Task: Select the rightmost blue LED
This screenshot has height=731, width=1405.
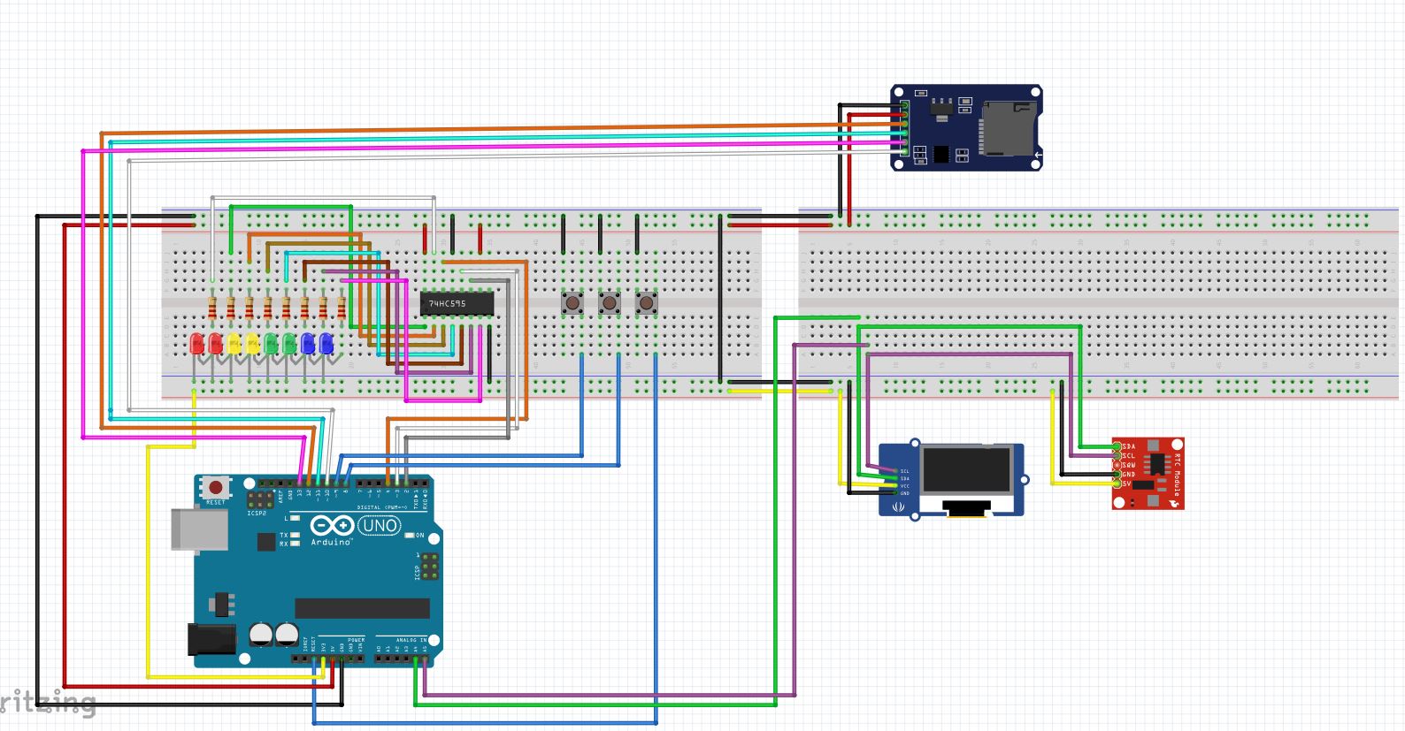Action: [x=326, y=343]
